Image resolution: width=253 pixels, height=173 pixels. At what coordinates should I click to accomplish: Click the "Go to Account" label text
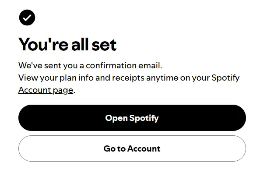click(x=132, y=148)
